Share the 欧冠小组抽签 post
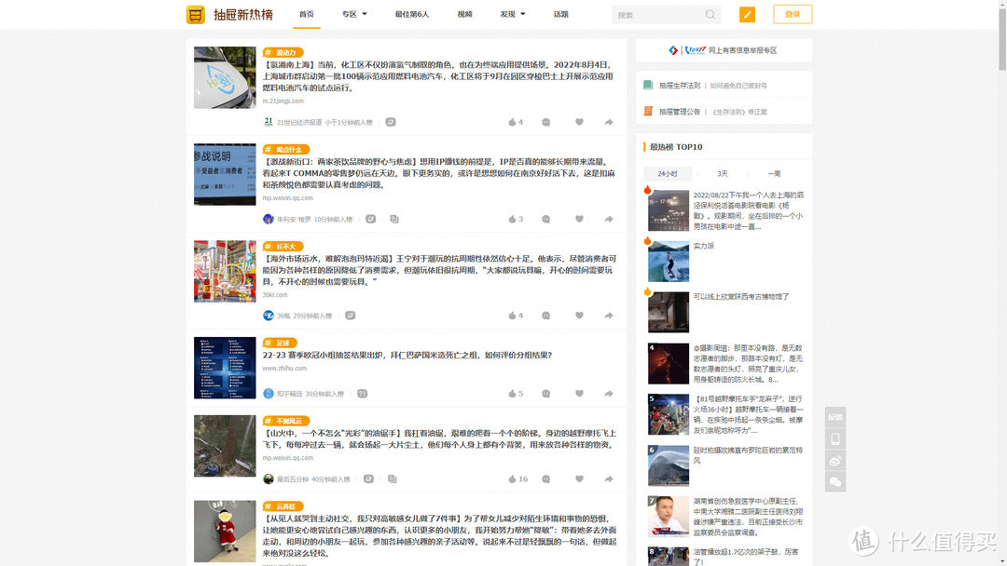 608,394
